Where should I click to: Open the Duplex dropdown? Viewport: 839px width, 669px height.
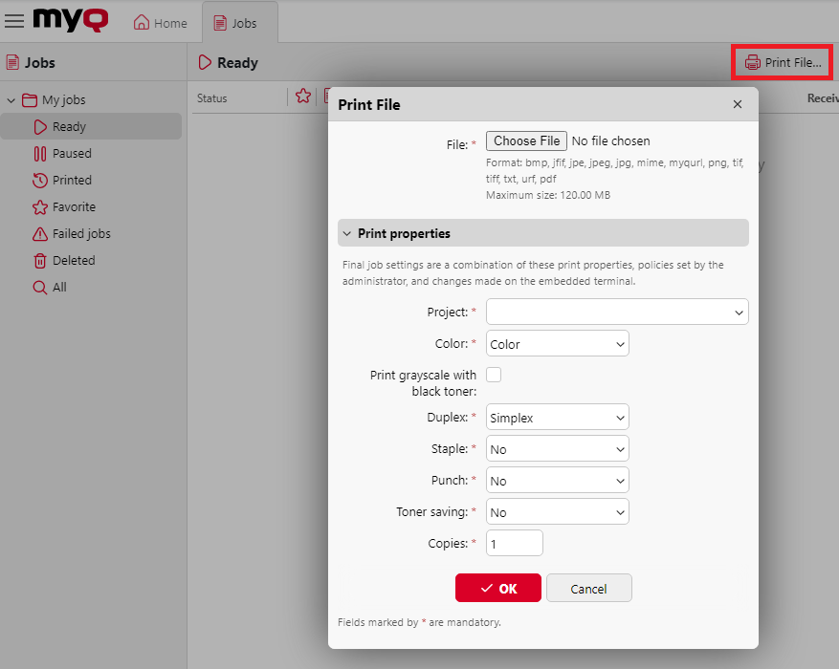pos(557,417)
